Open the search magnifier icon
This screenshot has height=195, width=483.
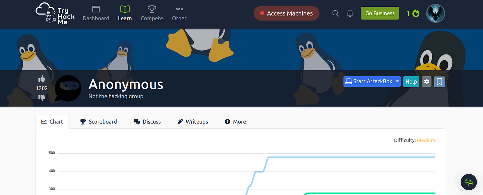(335, 13)
